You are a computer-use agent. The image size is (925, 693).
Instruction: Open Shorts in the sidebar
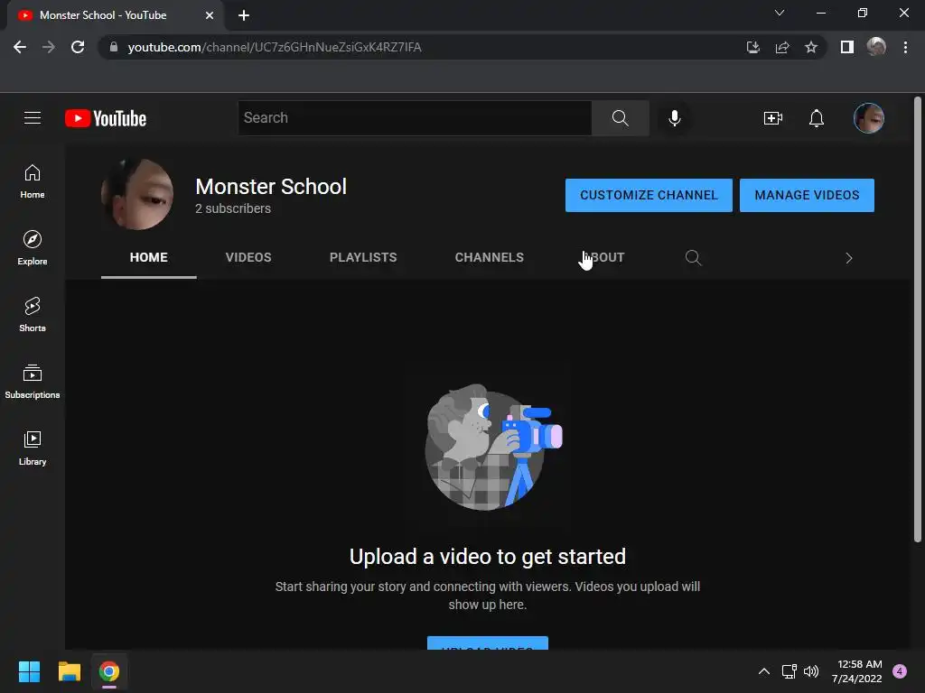coord(33,315)
